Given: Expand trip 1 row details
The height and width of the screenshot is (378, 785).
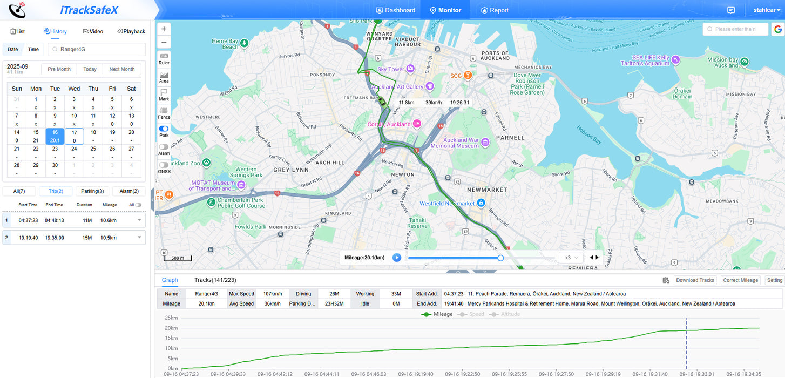Looking at the screenshot, I should (140, 220).
